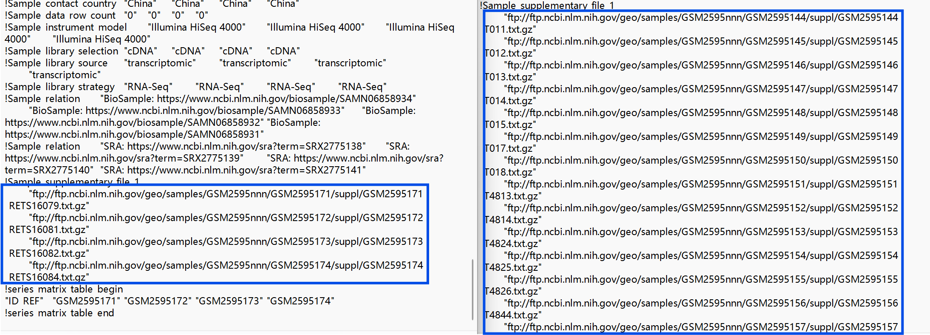Click the file name RETS16082.txt.gz
The width and height of the screenshot is (930, 335).
pos(48,253)
